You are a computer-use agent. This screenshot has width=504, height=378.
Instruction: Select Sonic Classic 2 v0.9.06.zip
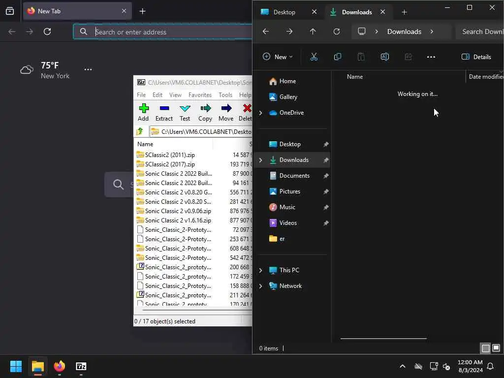(x=178, y=211)
